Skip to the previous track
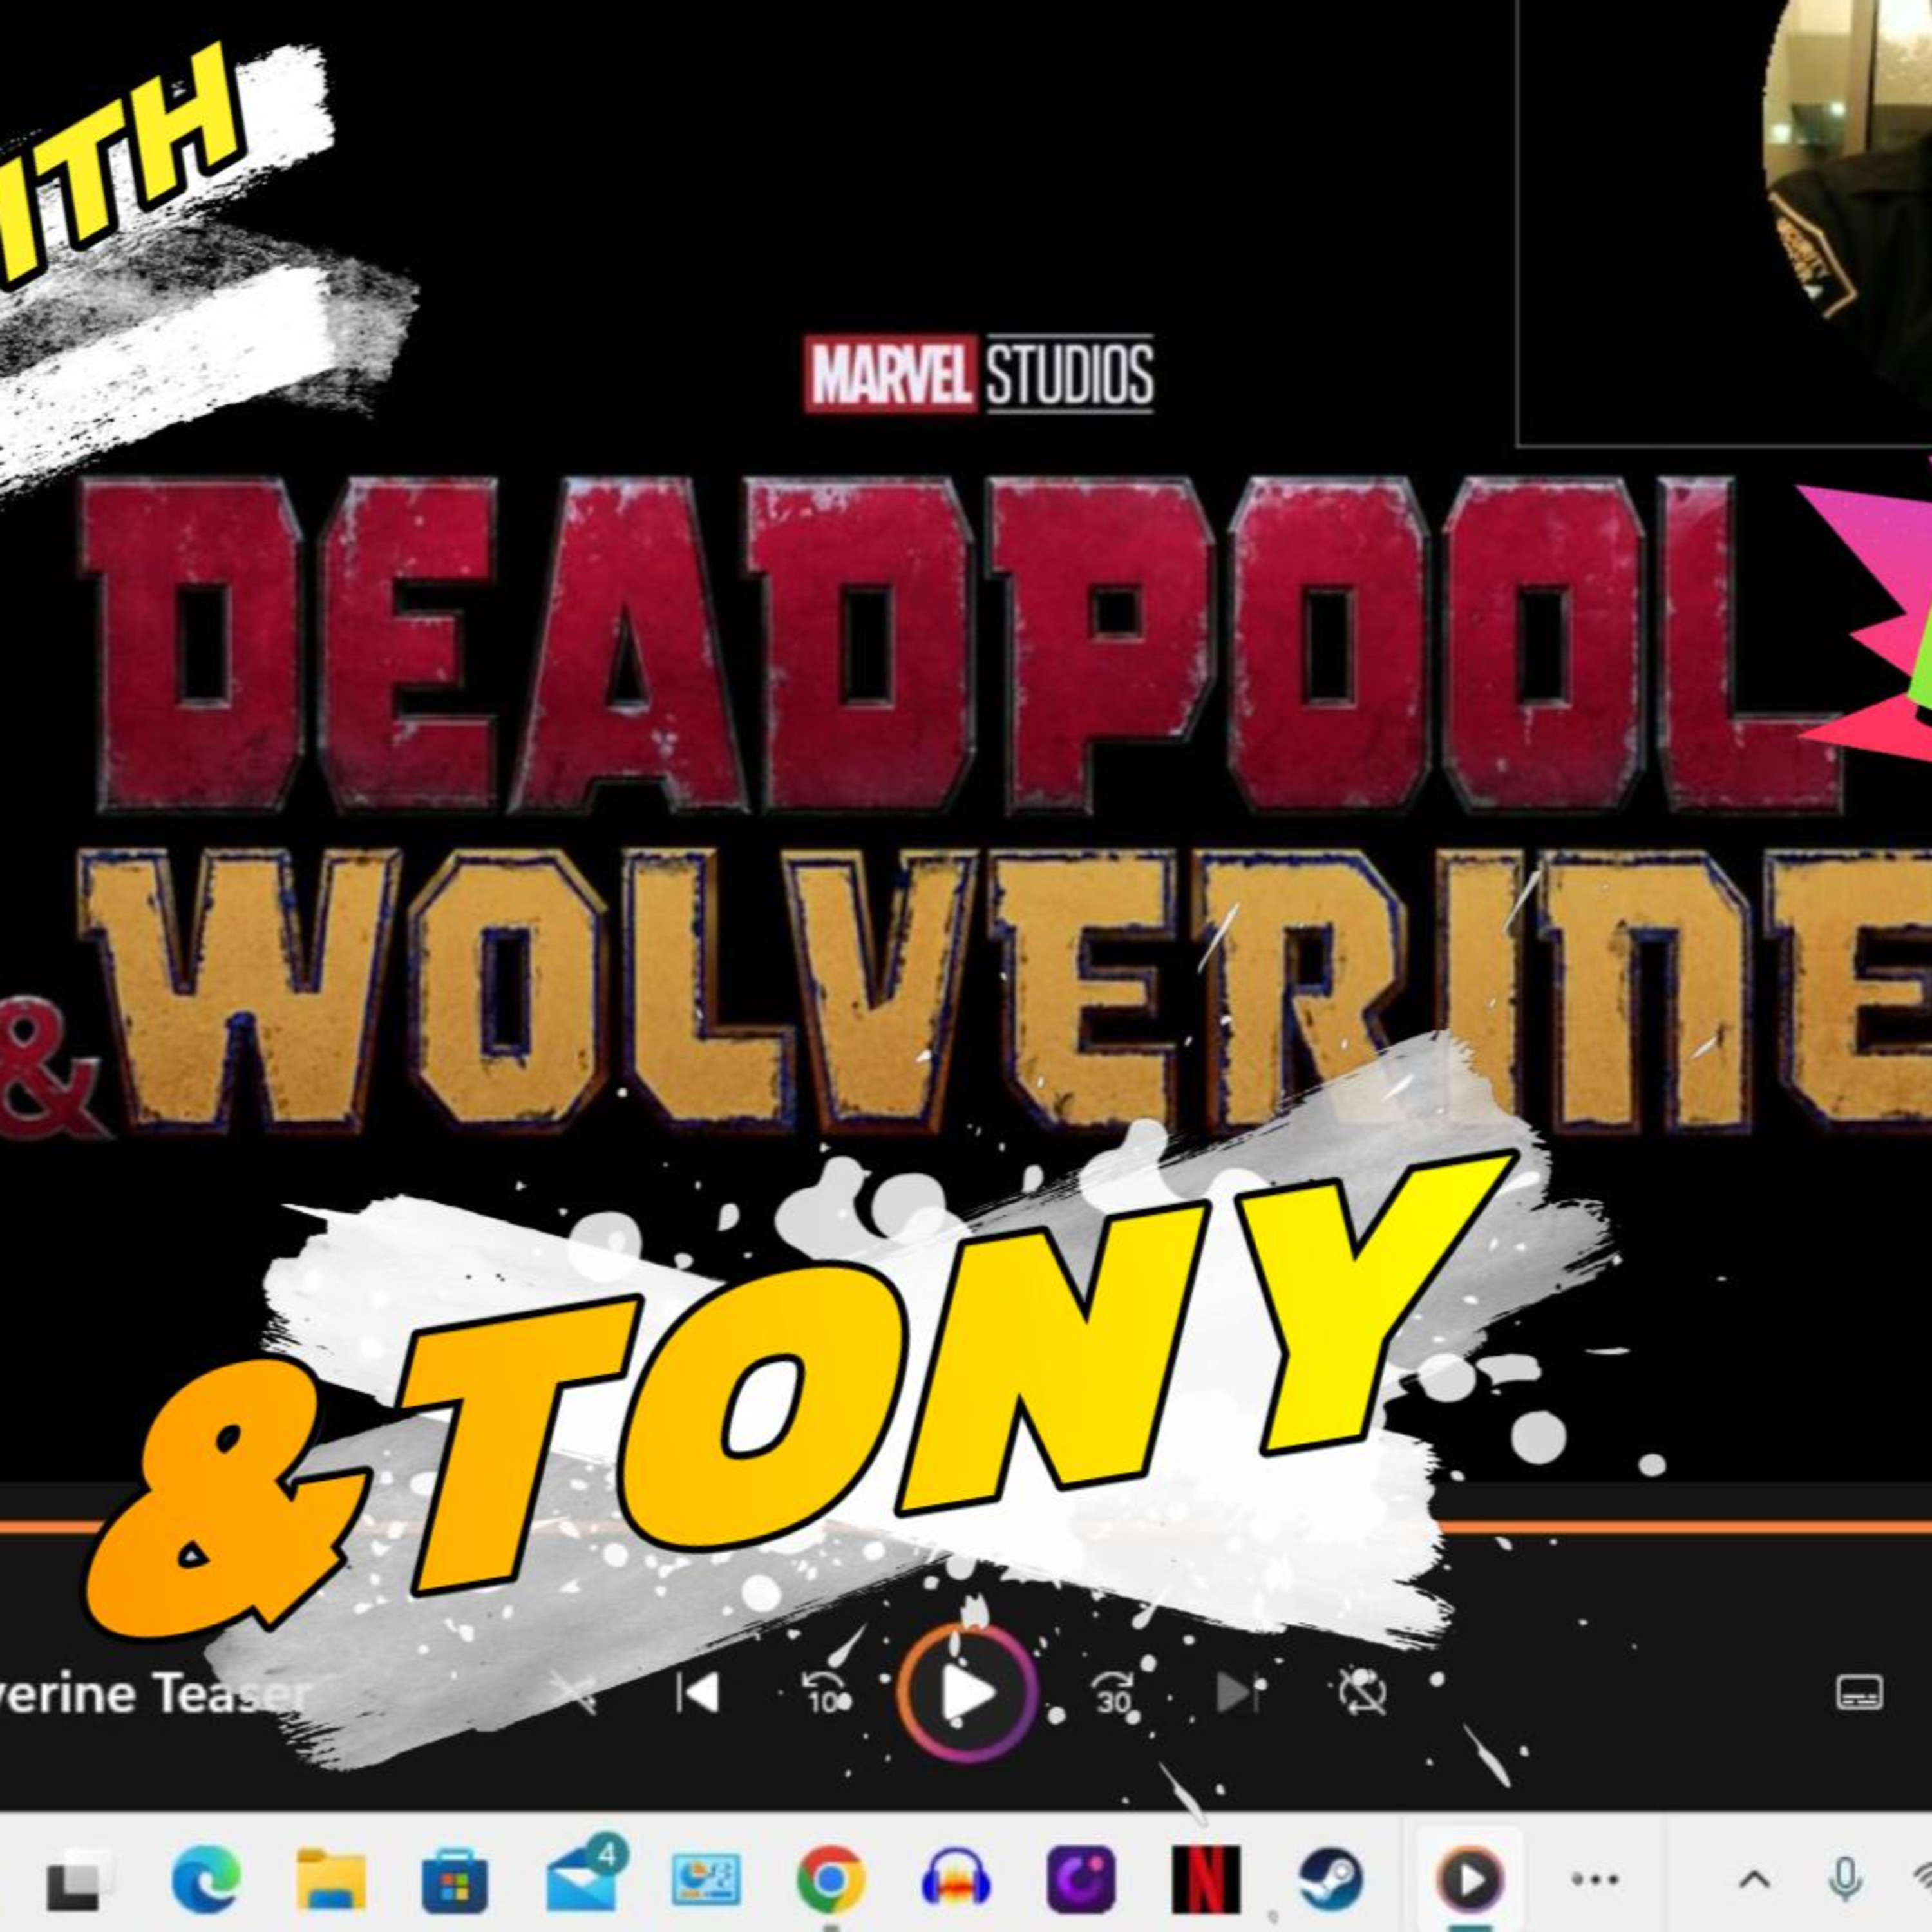Image resolution: width=1932 pixels, height=1932 pixels. click(x=697, y=1693)
